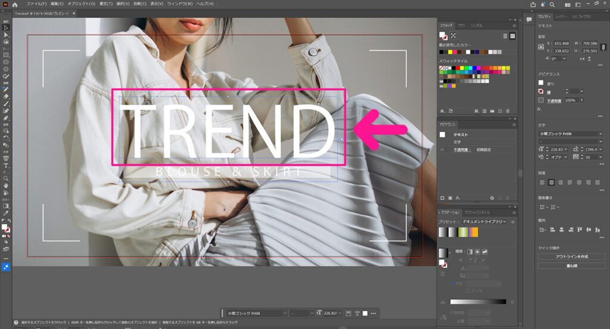This screenshot has height=329, width=610.
Task: Clear appearance using the no-symbol icon
Action: (492, 198)
